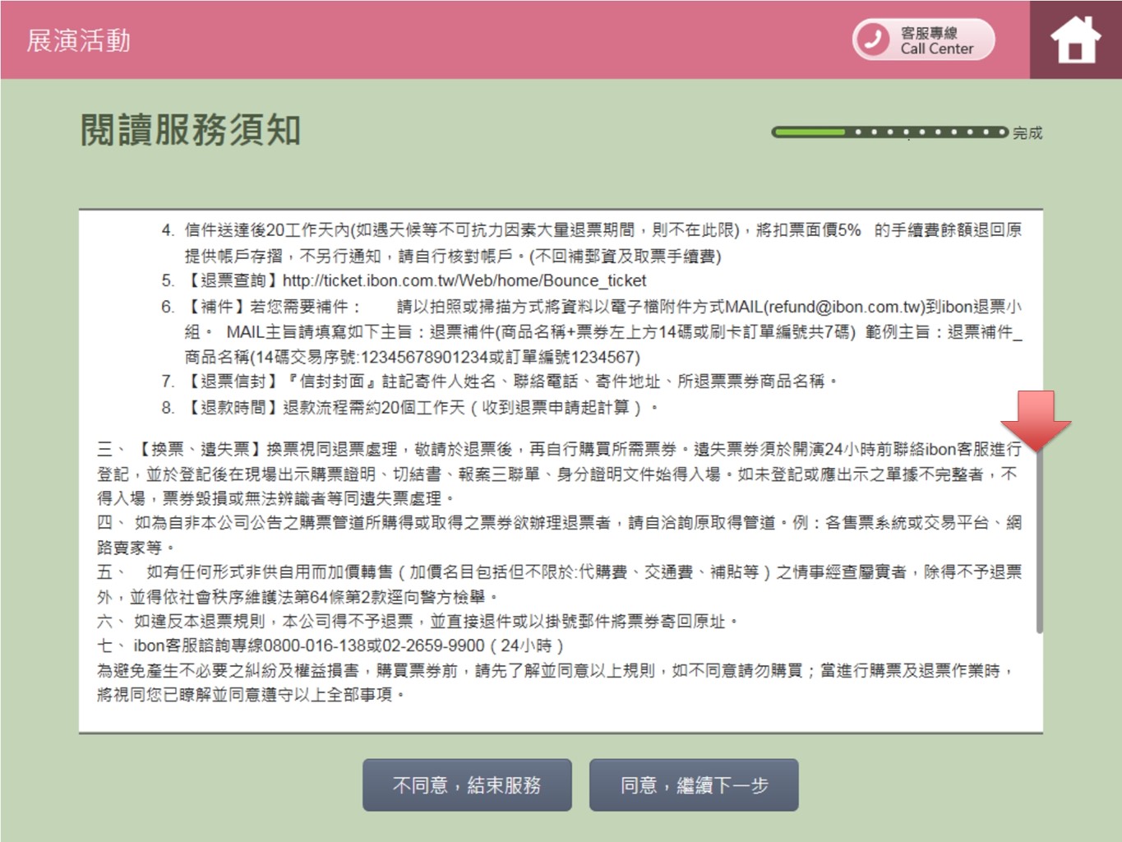Go to the home screen icon
This screenshot has height=842, width=1122.
1075,39
